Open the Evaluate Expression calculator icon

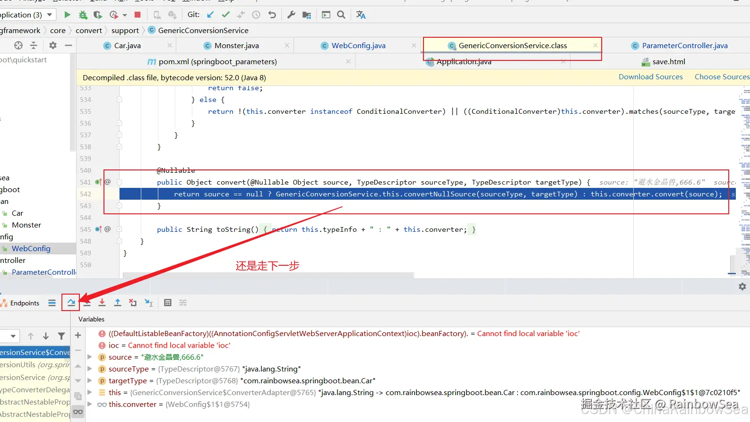168,303
